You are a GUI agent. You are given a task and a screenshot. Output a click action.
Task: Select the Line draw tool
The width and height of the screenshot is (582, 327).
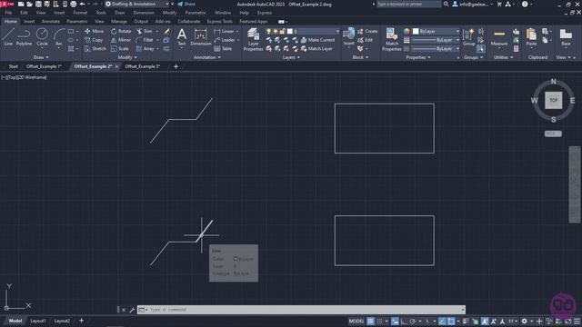click(x=8, y=37)
